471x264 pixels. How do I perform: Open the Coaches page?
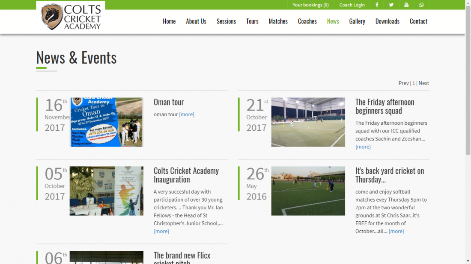point(307,21)
